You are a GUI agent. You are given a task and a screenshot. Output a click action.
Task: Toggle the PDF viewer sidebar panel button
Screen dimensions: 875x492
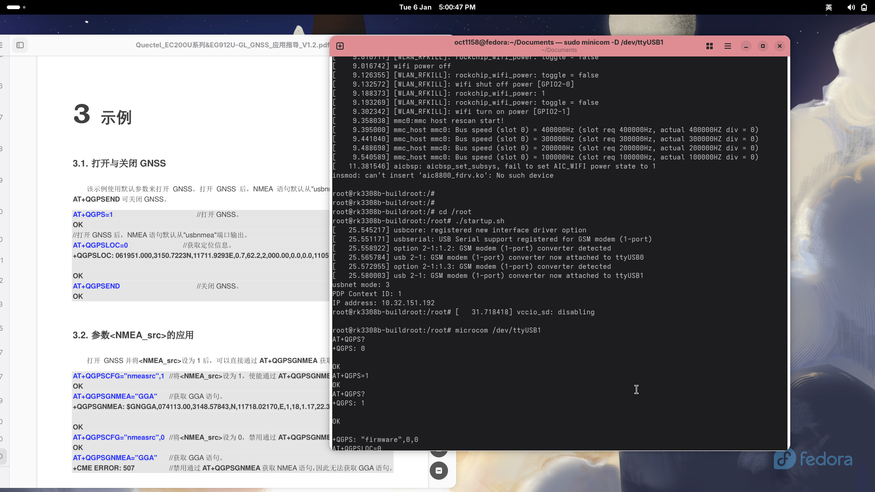coord(20,45)
